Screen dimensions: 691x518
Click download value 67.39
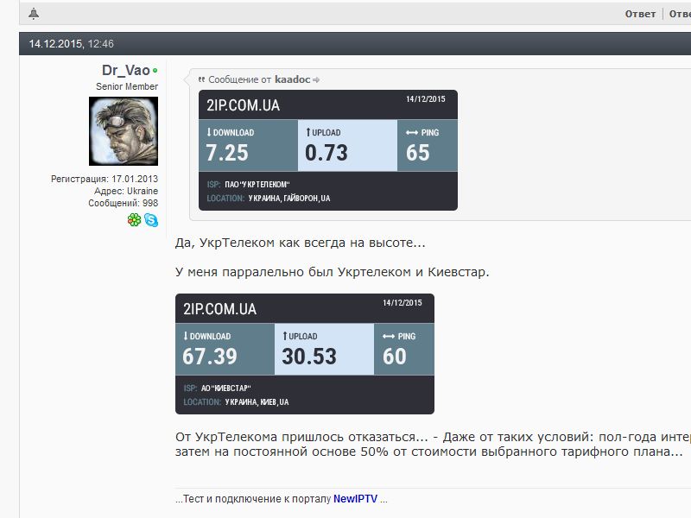point(210,357)
